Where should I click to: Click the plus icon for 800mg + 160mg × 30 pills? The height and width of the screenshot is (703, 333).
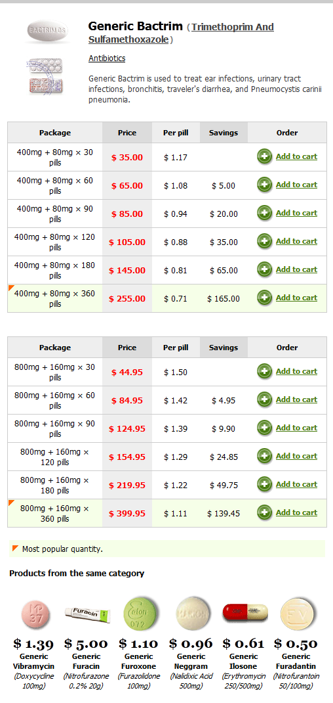tap(265, 371)
